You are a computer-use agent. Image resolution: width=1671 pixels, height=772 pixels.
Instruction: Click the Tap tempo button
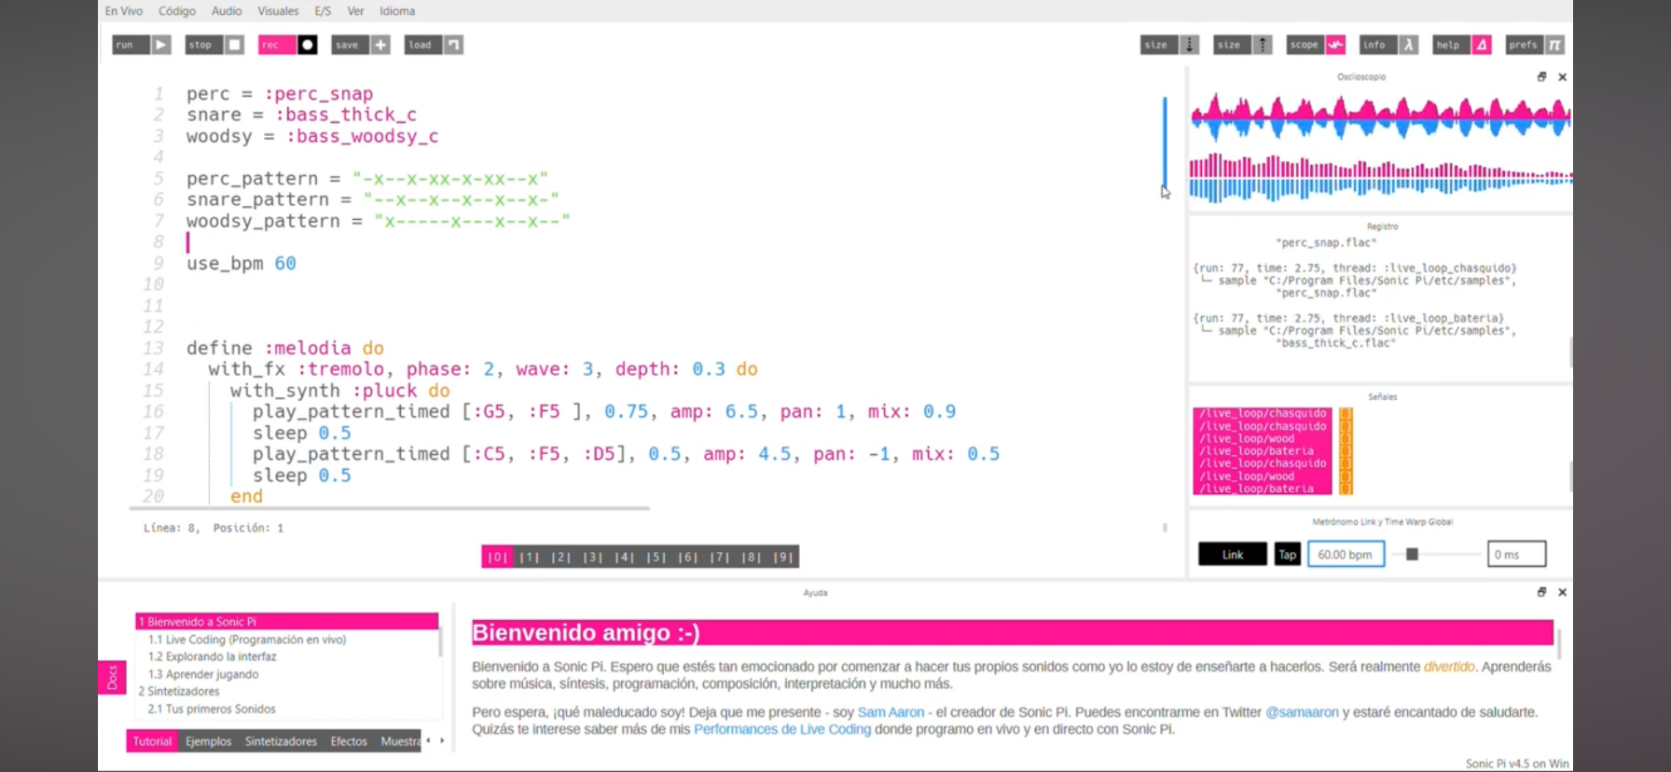1288,554
